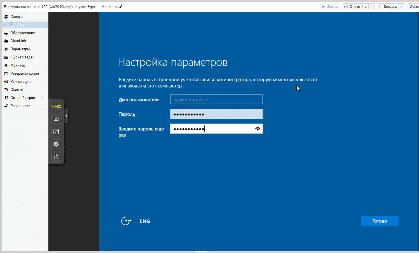Open the Сводка section
The image size is (419, 253).
pyautogui.click(x=25, y=17)
